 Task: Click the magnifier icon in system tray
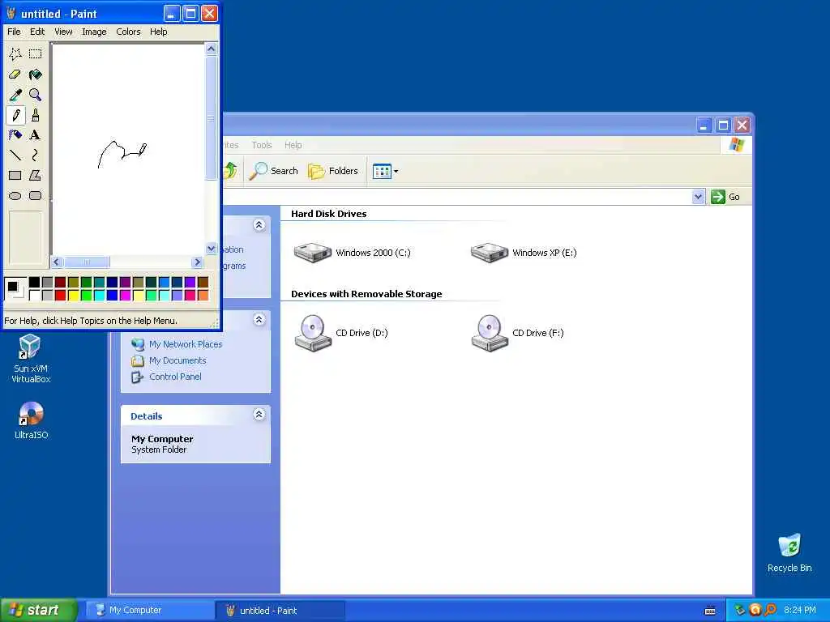[770, 610]
